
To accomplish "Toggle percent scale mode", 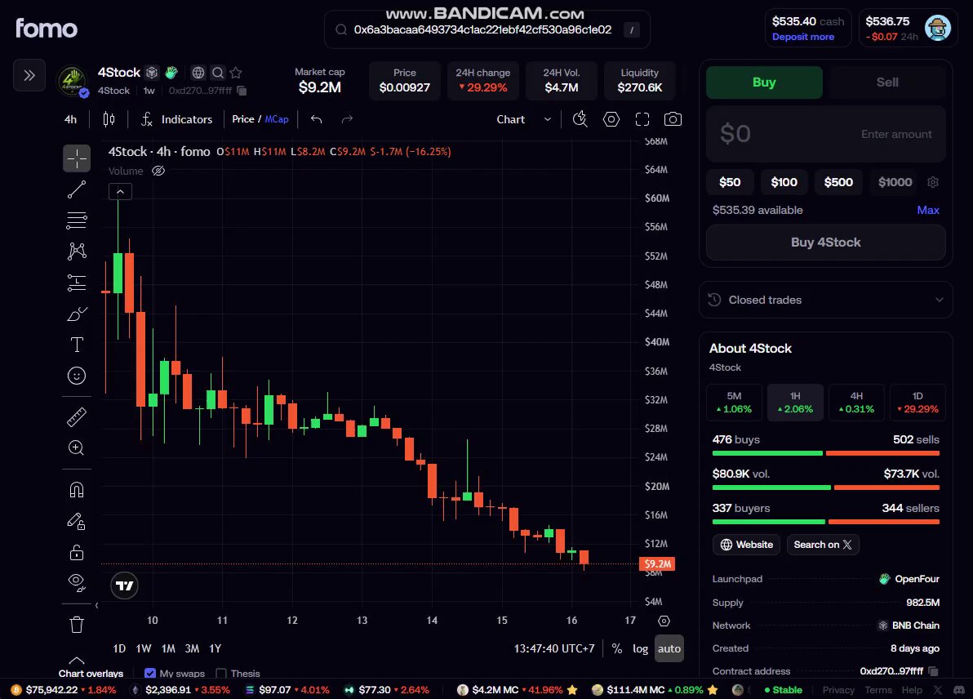I will [x=617, y=648].
